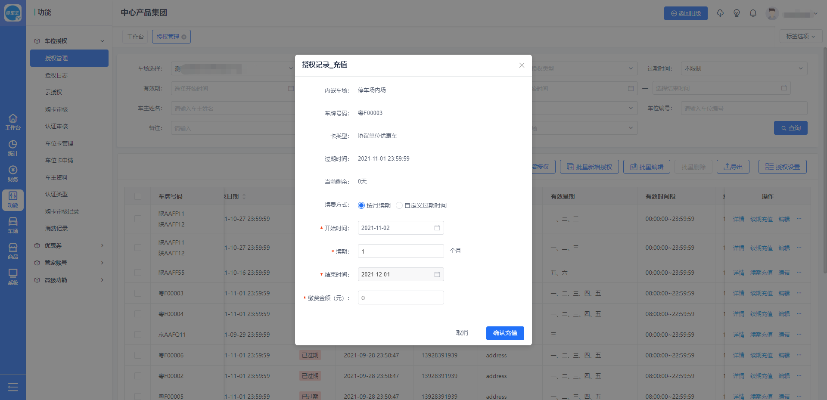The image size is (827, 400).
Task: Open the 过期时间 不限制 dropdown
Action: (743, 68)
